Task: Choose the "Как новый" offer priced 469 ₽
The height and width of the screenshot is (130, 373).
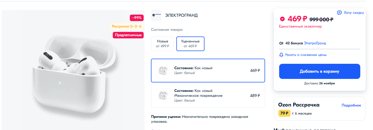Action: tap(208, 71)
